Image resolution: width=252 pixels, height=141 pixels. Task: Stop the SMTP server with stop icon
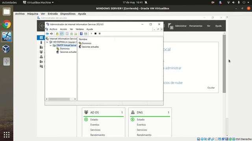(95, 34)
